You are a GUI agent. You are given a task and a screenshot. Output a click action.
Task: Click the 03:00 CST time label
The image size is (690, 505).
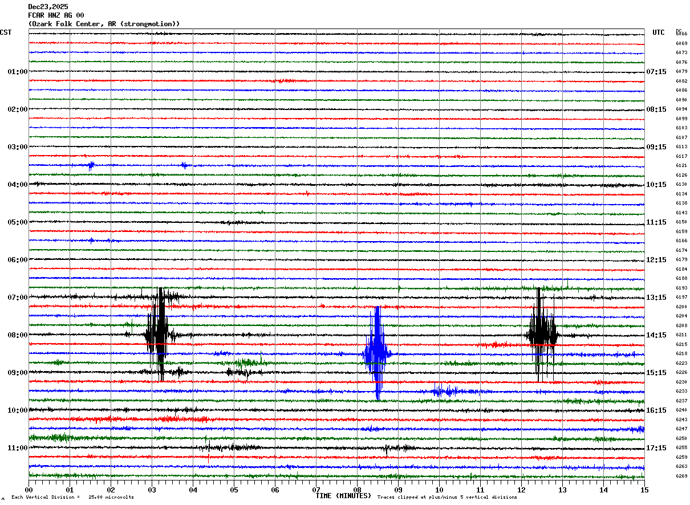[18, 147]
